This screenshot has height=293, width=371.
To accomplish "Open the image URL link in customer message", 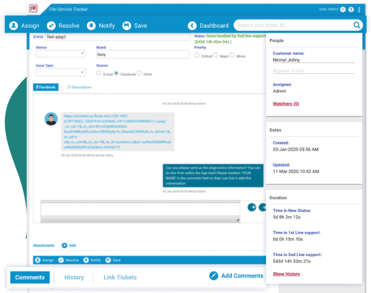I will (117, 131).
